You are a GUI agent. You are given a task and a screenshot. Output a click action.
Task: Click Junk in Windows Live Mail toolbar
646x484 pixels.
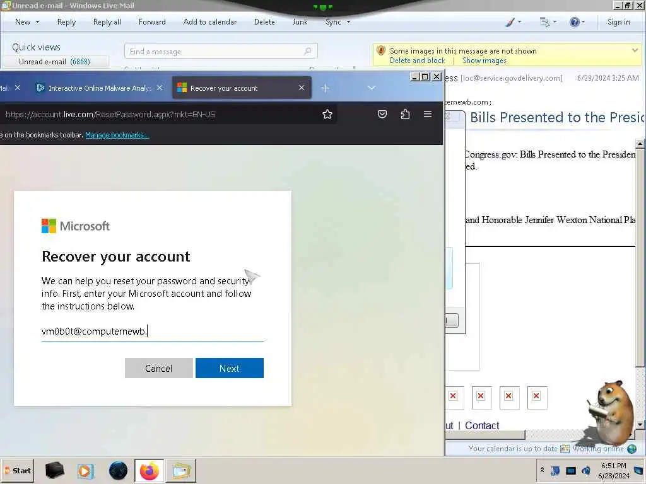(300, 22)
